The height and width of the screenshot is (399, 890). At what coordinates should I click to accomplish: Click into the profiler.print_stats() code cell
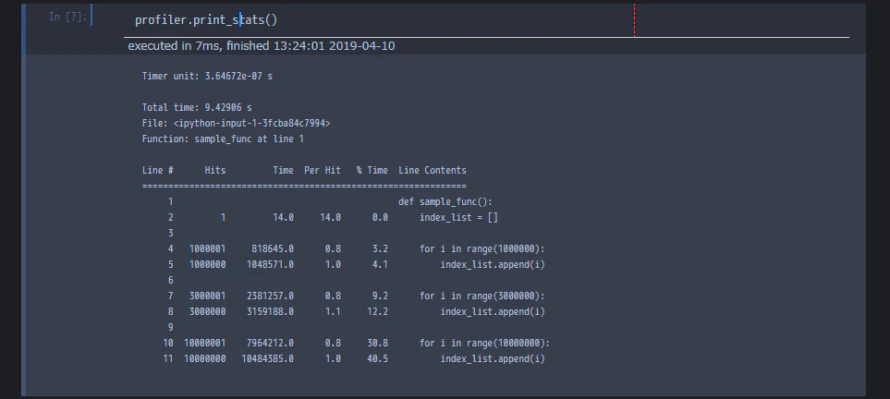tap(488, 20)
